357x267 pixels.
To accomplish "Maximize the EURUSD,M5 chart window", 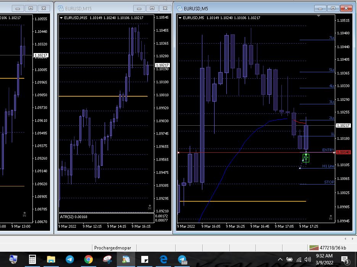I will click(x=333, y=8).
